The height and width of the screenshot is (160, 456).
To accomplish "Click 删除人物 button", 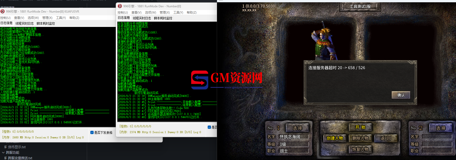I will coord(360,138).
